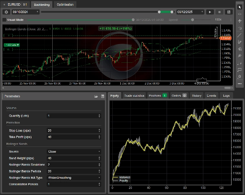This screenshot has width=245, height=195.
Task: Adjust Consolidation Periods stepper
Action: pos(99,184)
